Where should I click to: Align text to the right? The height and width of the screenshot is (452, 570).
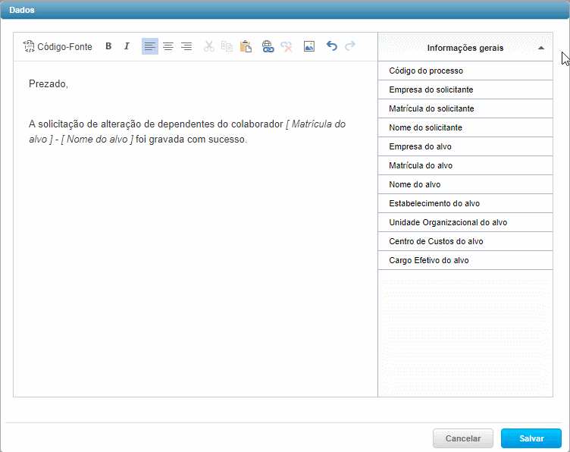[186, 46]
